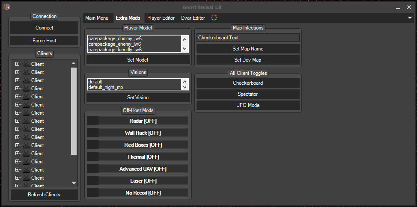Open the Dvar Editor tab
This screenshot has height=207, width=417.
pyautogui.click(x=193, y=18)
